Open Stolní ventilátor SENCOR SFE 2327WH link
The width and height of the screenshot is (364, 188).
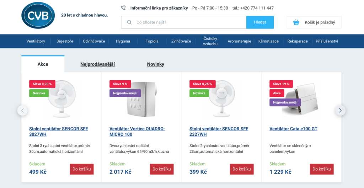click(219, 131)
